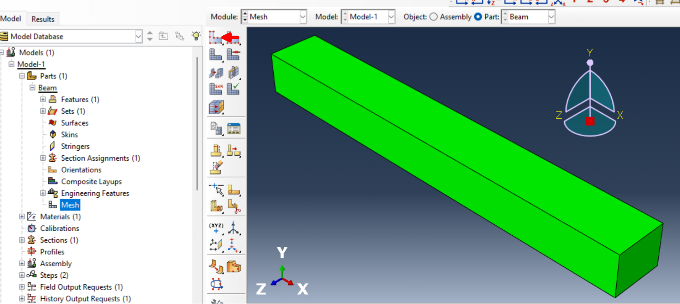Open the Part dropdown showing Beam
This screenshot has width=680, height=304.
coord(551,17)
